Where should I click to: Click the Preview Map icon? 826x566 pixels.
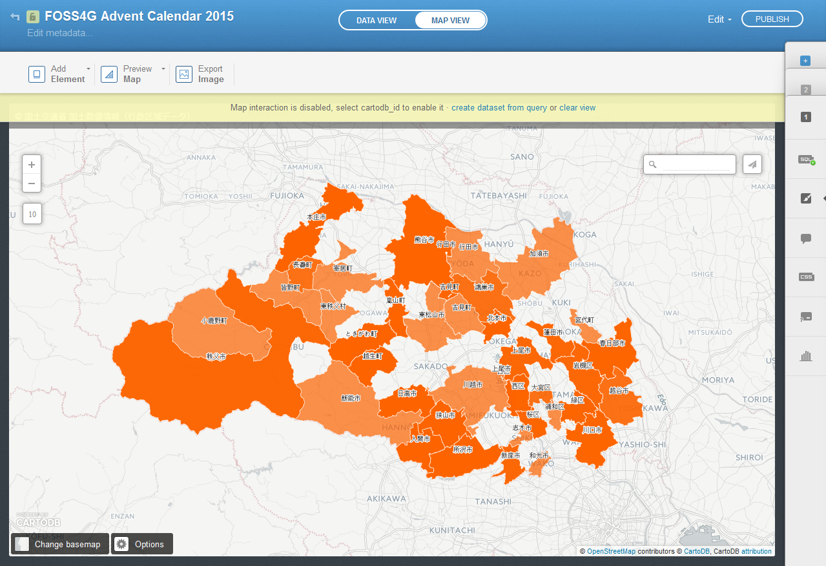pos(109,74)
